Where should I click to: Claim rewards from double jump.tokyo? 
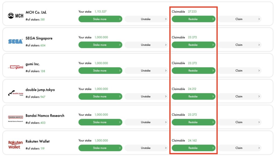(240, 96)
